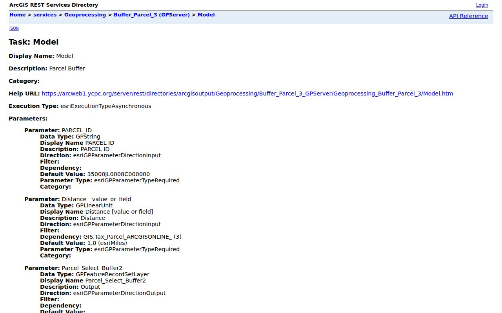Click the 'GPString' data type value
This screenshot has width=502, height=313.
[x=88, y=137]
